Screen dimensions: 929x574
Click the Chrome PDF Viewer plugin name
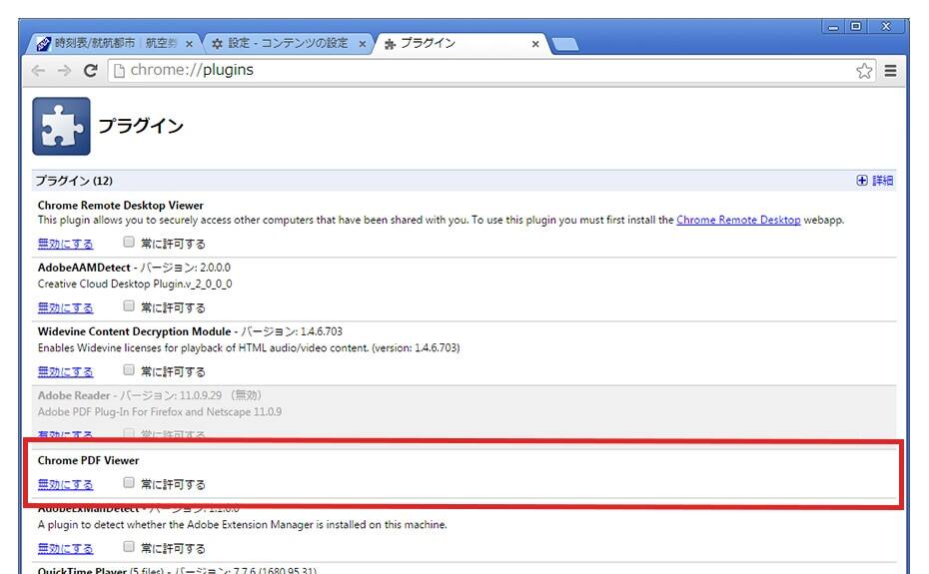click(88, 460)
